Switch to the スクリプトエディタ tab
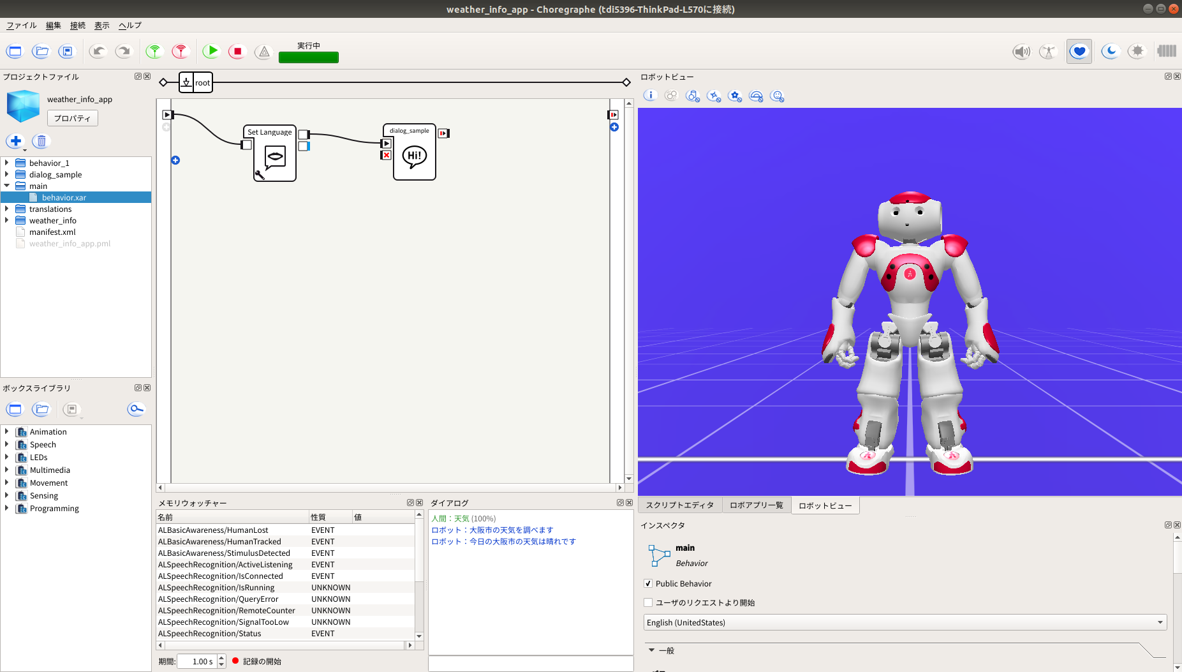 (679, 505)
